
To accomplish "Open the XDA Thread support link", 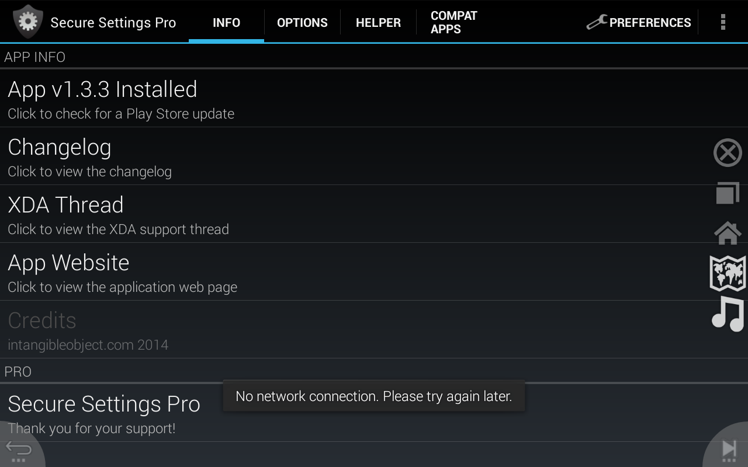I will (x=234, y=214).
